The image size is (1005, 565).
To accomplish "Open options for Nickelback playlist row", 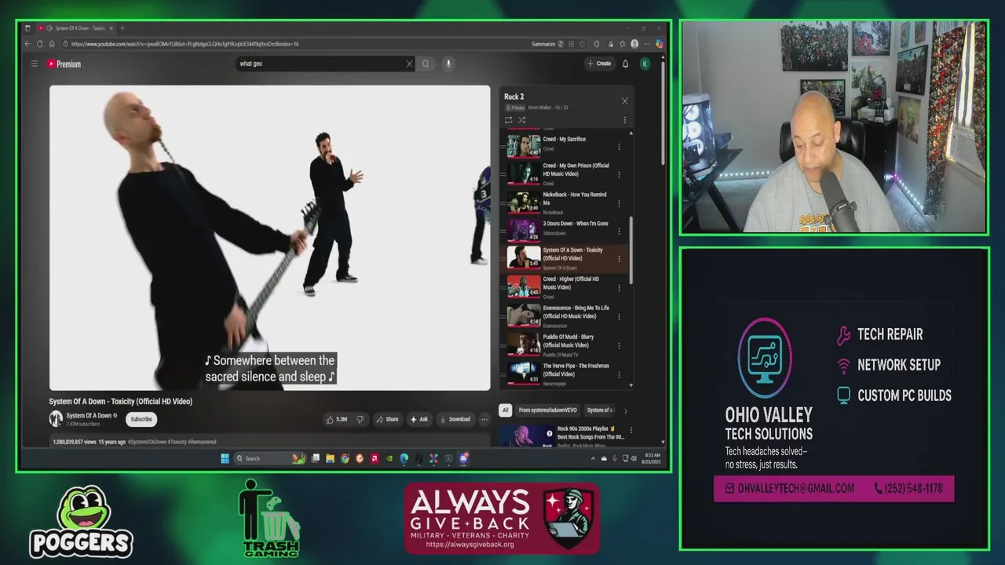I will pyautogui.click(x=619, y=202).
